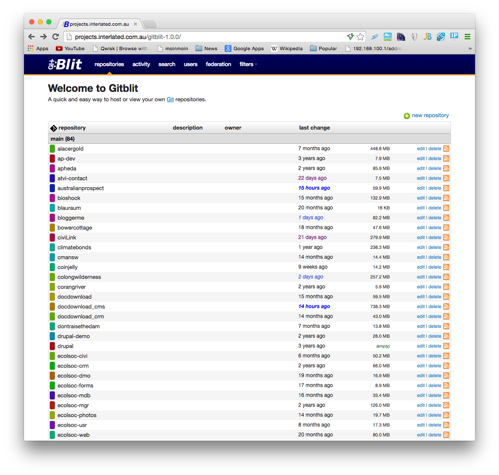Click the green plus new repository icon
The width and height of the screenshot is (499, 475).
406,116
